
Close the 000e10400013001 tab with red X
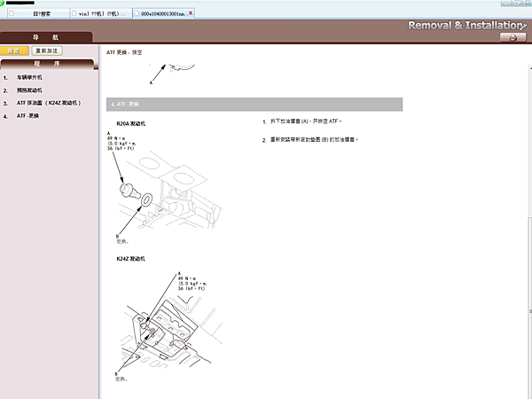tap(191, 13)
